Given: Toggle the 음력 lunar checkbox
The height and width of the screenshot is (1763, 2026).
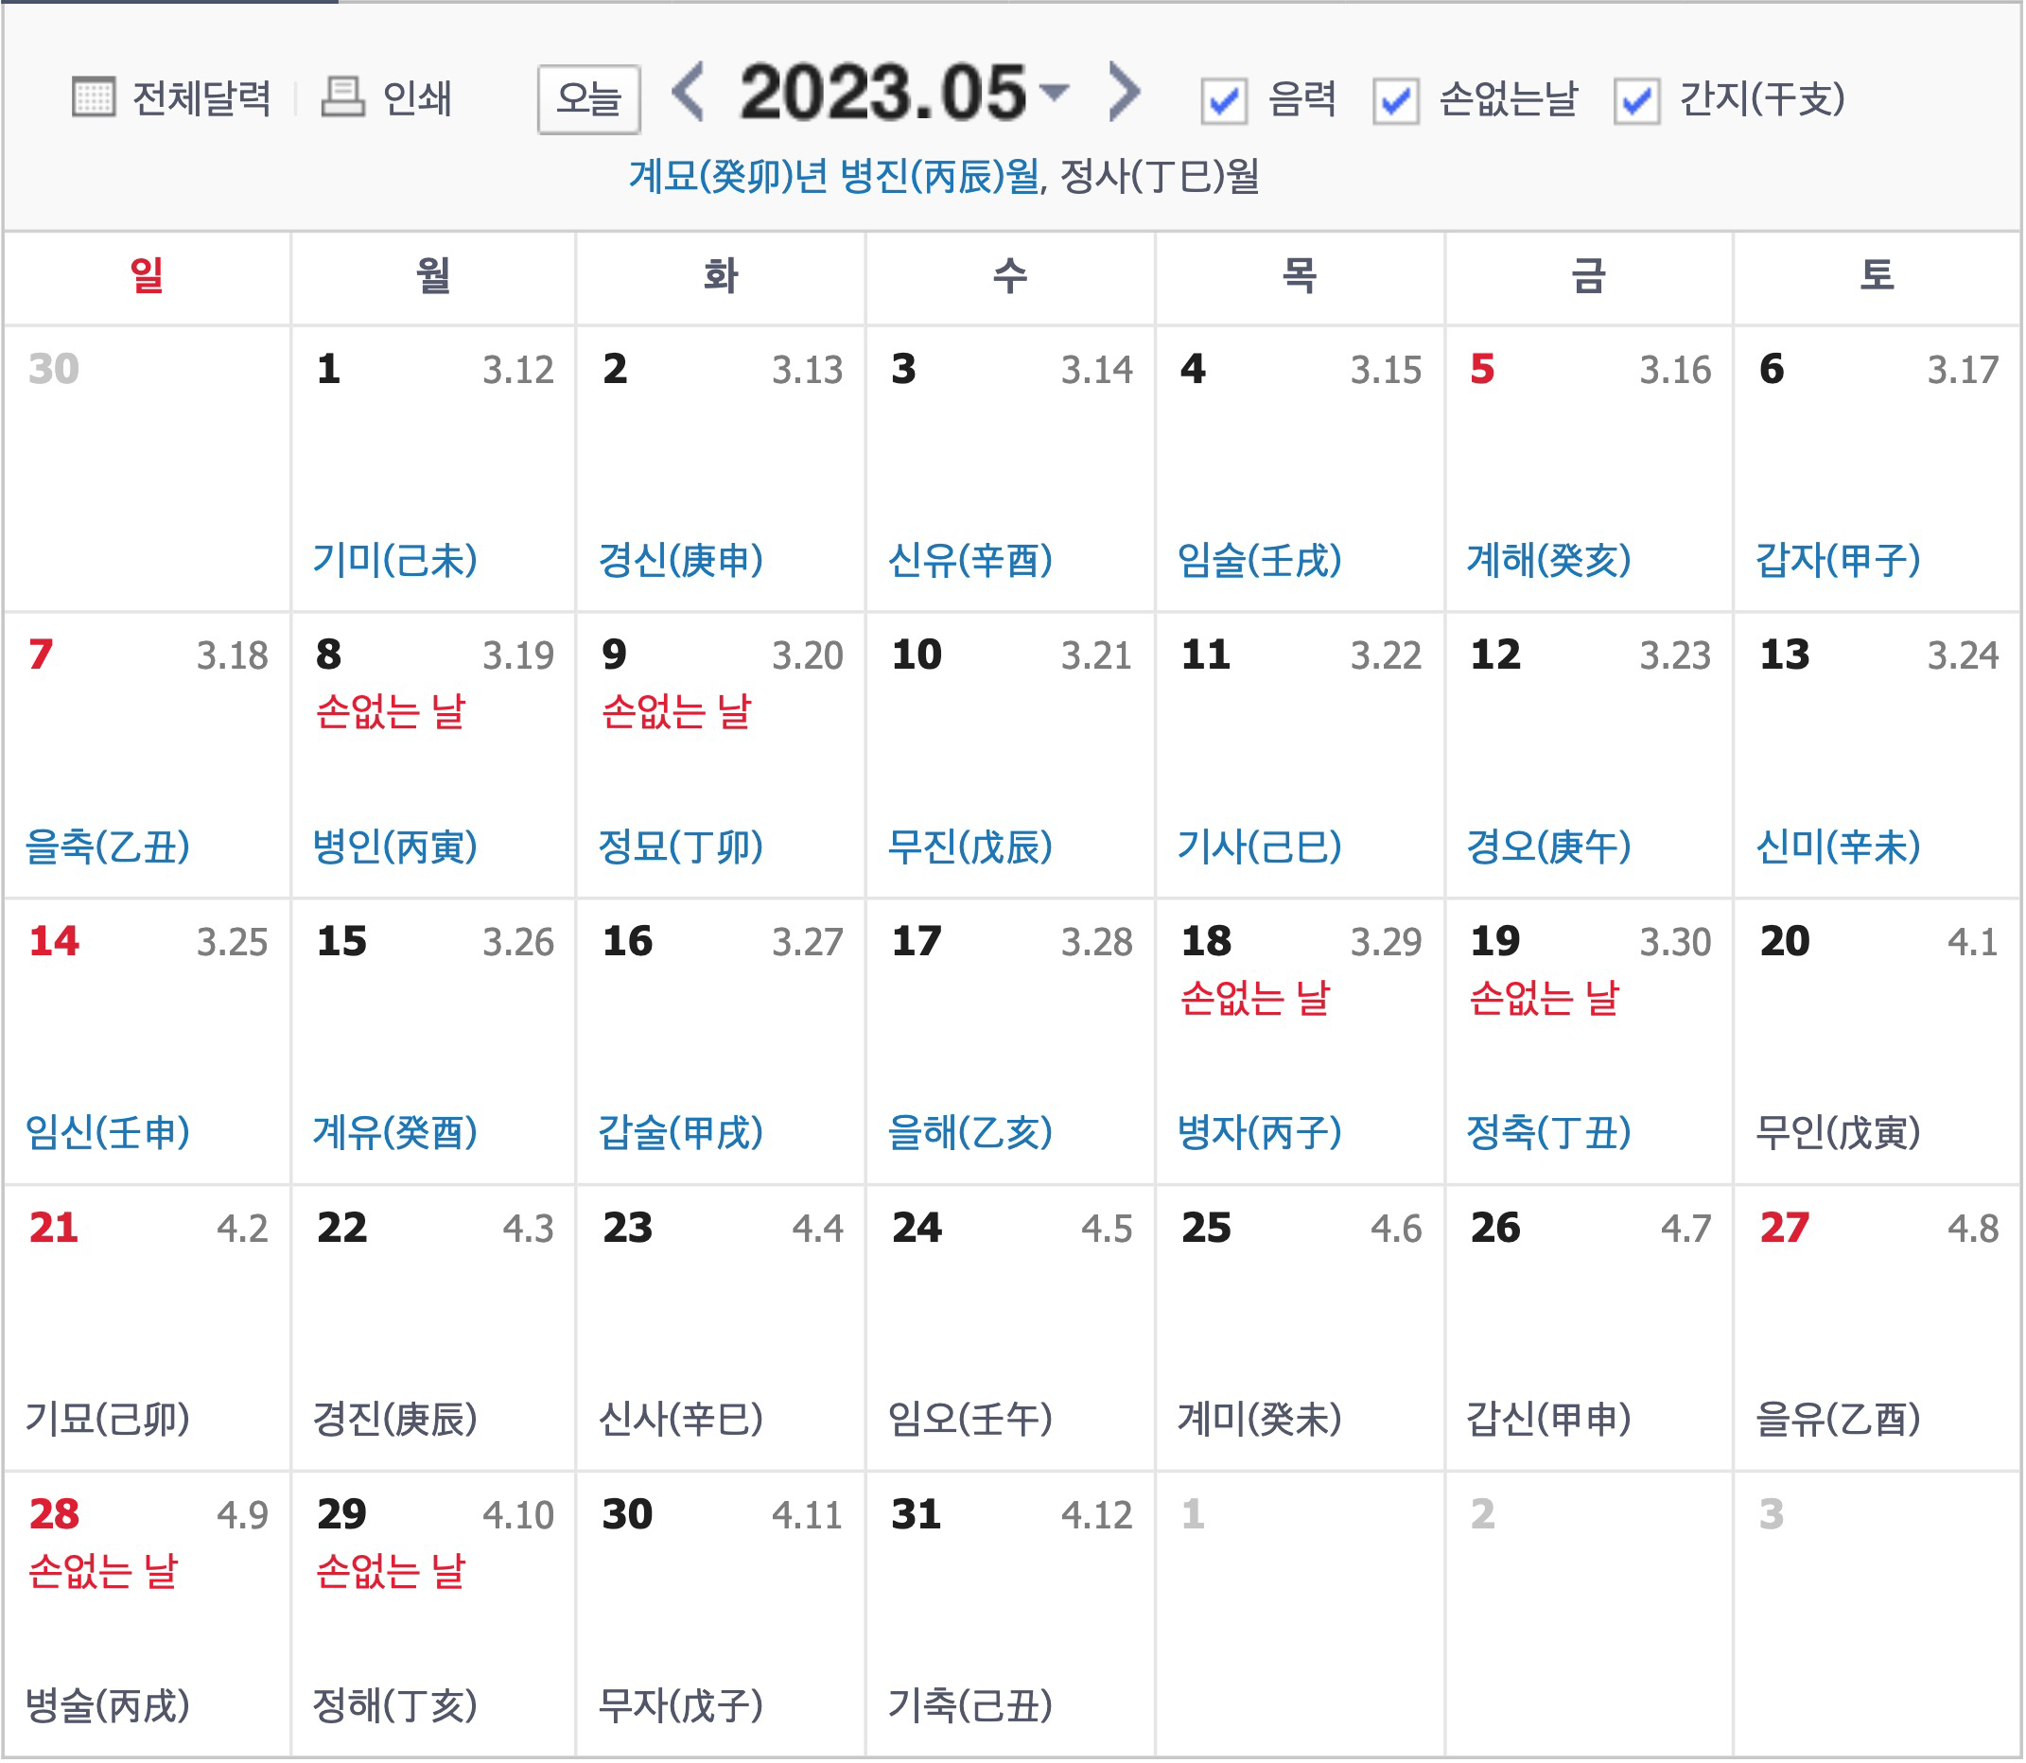Looking at the screenshot, I should point(1224,100).
